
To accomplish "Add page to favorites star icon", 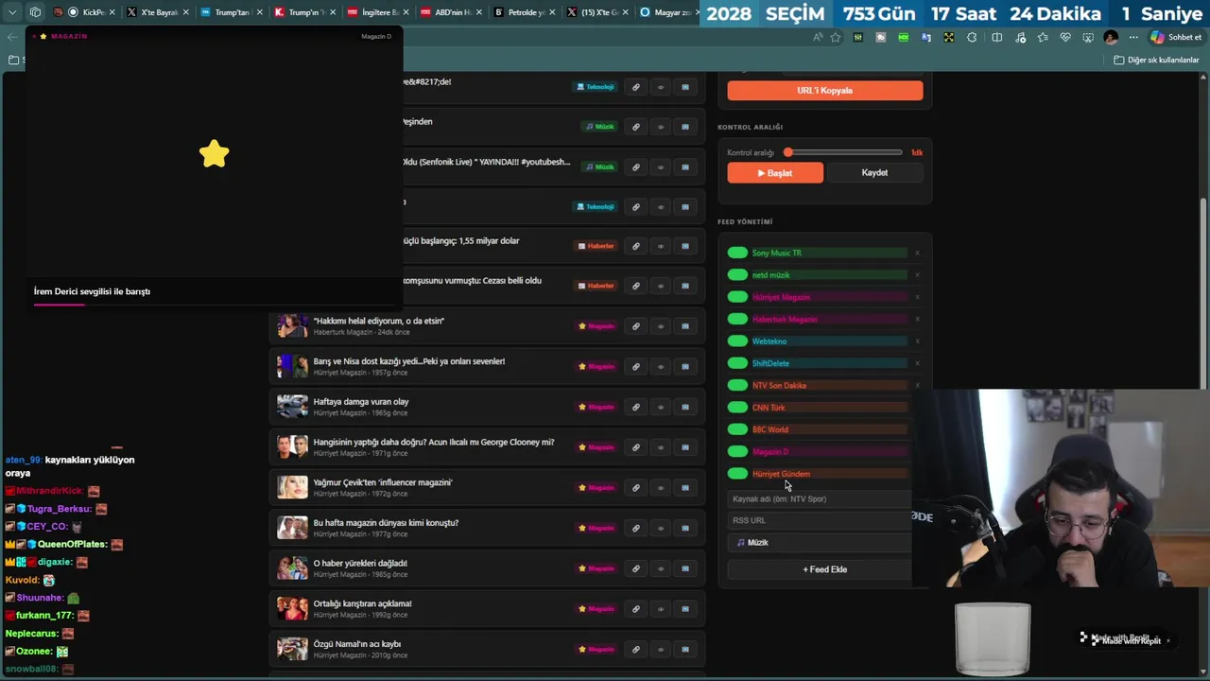I will tap(836, 38).
